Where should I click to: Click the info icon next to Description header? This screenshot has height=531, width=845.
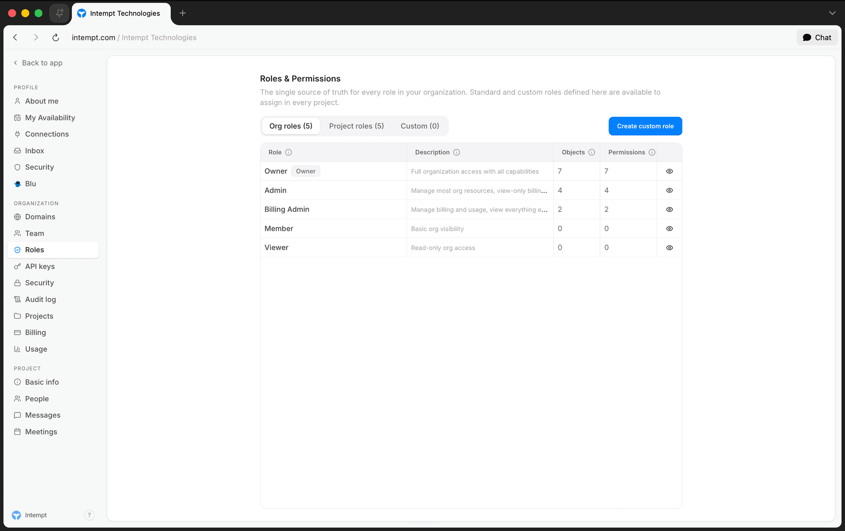point(456,152)
